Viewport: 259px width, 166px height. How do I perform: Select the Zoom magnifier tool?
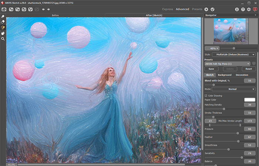pyautogui.click(x=3, y=38)
